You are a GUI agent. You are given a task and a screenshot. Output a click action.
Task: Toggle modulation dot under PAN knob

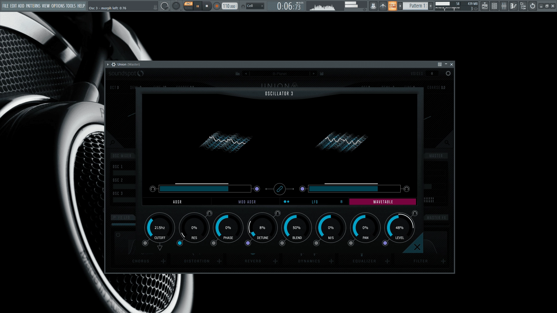click(x=351, y=243)
